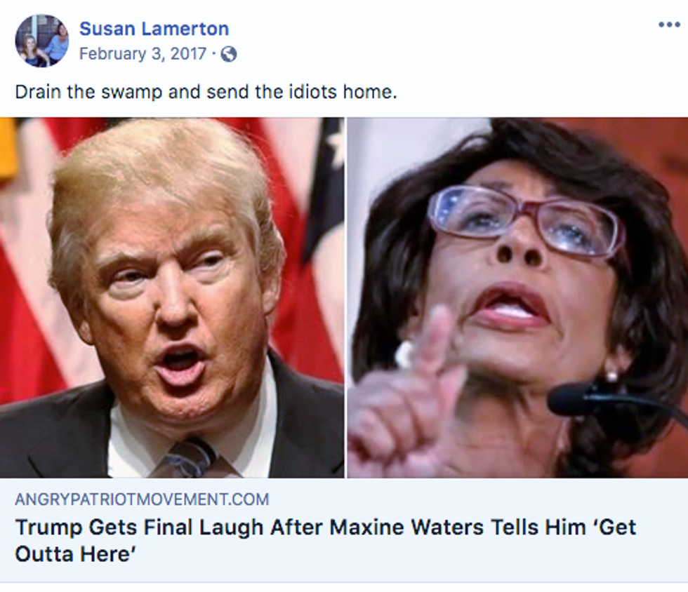
Task: Click the right photo of the article preview
Action: click(x=518, y=297)
